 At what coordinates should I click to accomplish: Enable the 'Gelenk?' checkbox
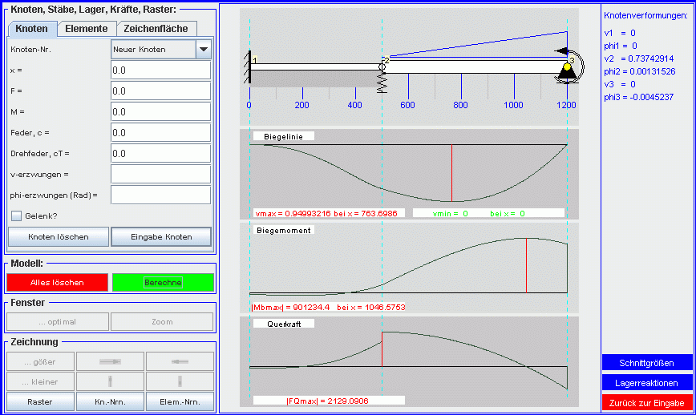[x=16, y=216]
